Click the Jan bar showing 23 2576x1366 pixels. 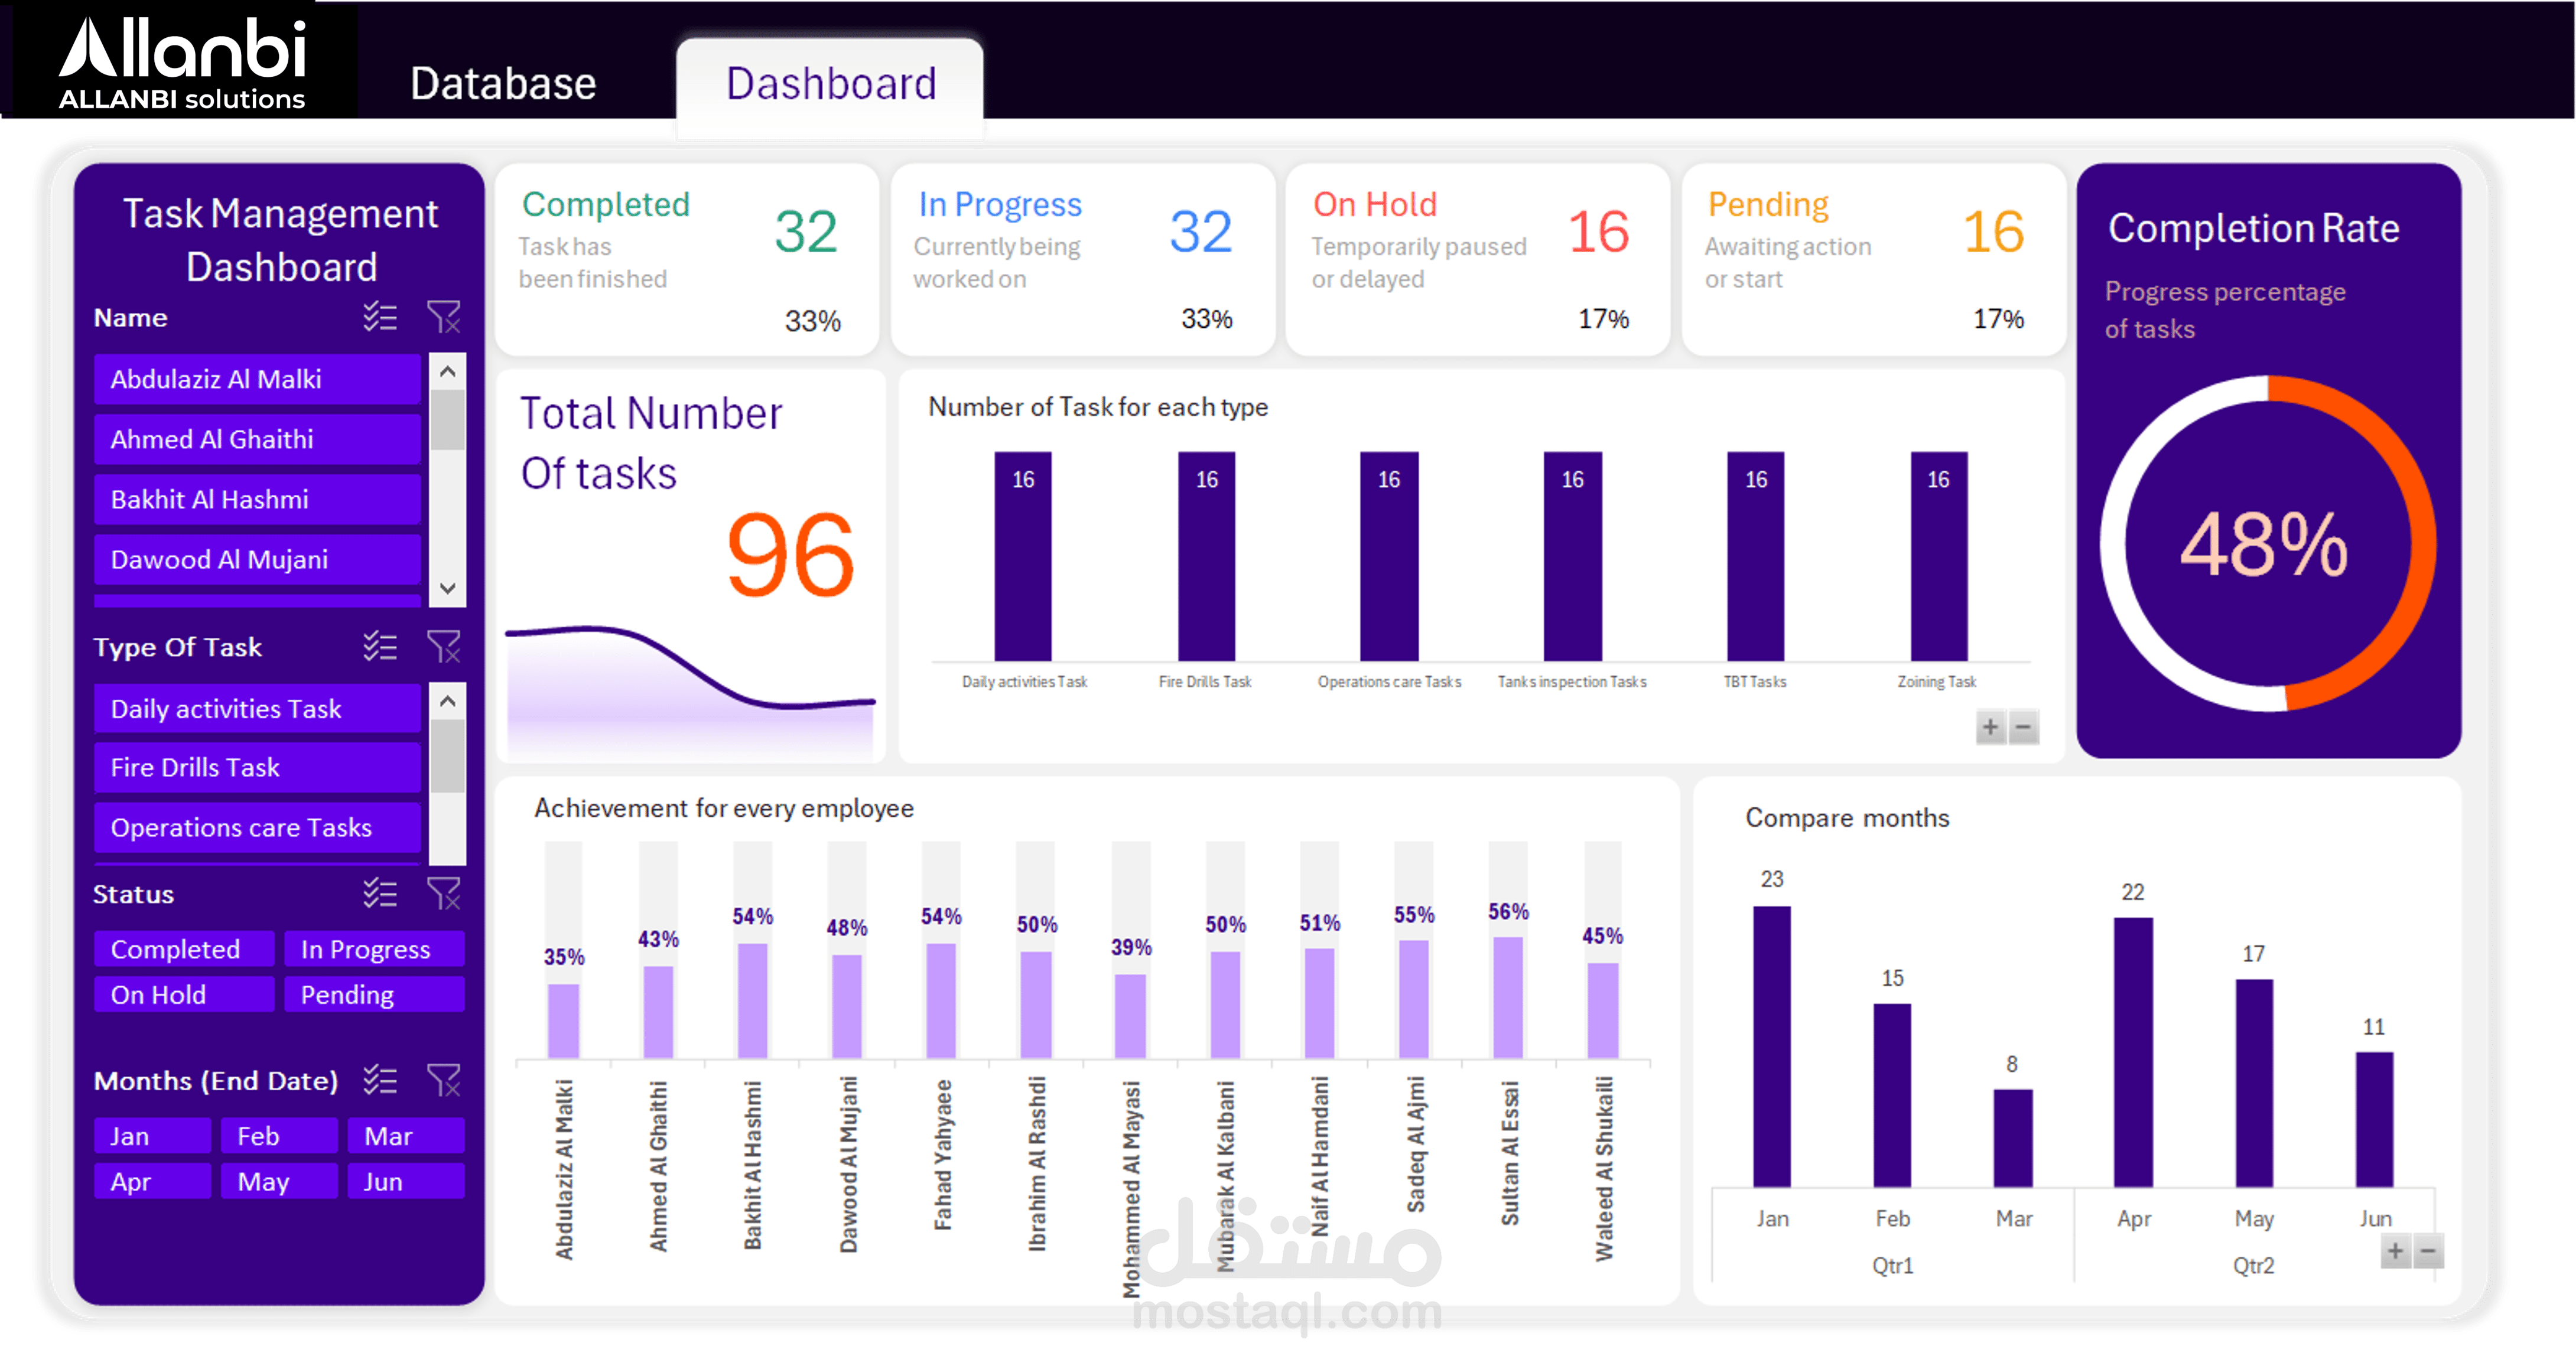pos(1772,1046)
